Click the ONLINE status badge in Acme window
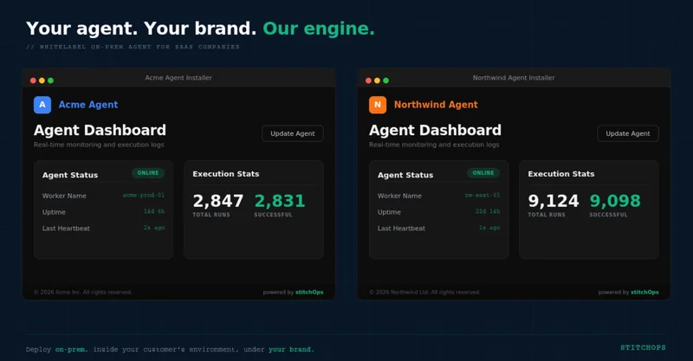This screenshot has height=361, width=693. [x=148, y=173]
